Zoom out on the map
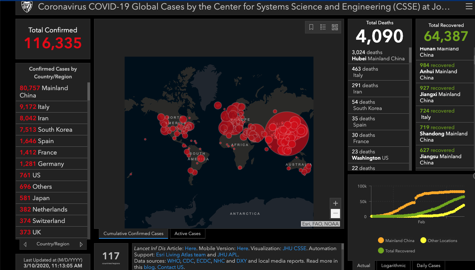 tap(335, 213)
